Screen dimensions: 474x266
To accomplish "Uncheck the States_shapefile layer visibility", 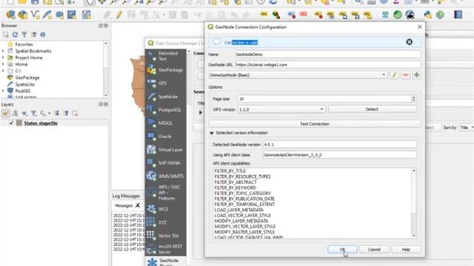I will tap(11, 123).
